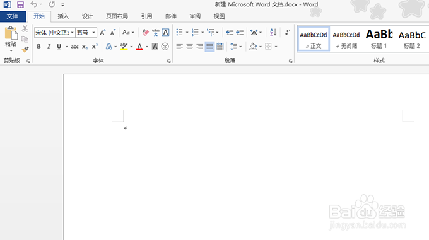The height and width of the screenshot is (240, 429).
Task: Toggle Justify alignment button
Action: (x=209, y=47)
